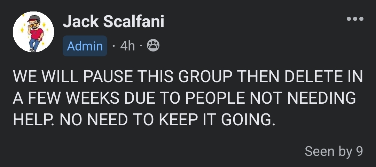The image size is (376, 167).
Task: View the Seen by 9 list
Action: tap(334, 151)
